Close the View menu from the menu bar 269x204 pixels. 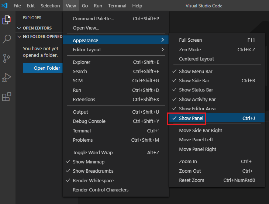pyautogui.click(x=71, y=6)
